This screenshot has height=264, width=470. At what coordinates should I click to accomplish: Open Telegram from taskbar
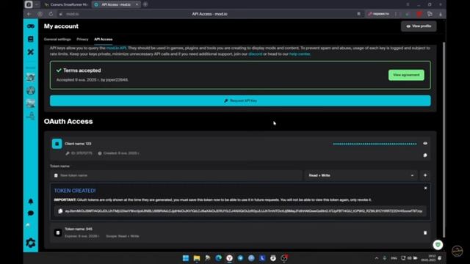(x=240, y=258)
